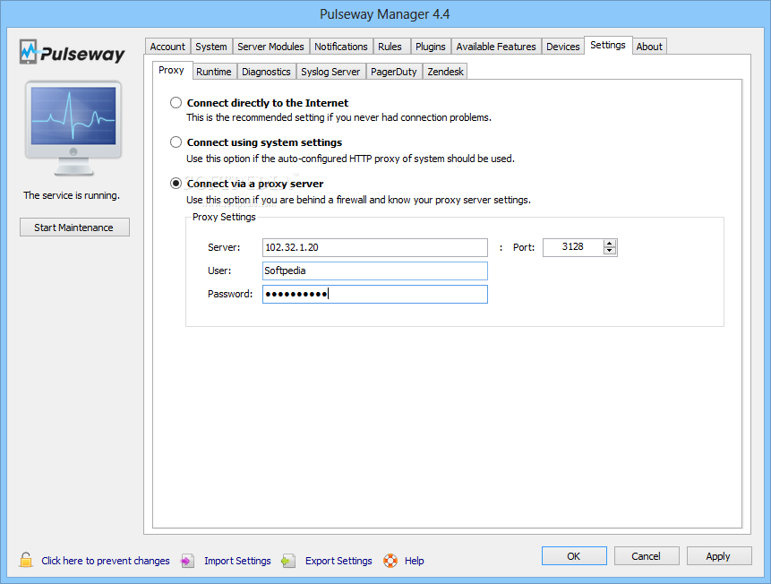This screenshot has width=771, height=584.
Task: Click the Proxy Settings group label
Action: [224, 217]
